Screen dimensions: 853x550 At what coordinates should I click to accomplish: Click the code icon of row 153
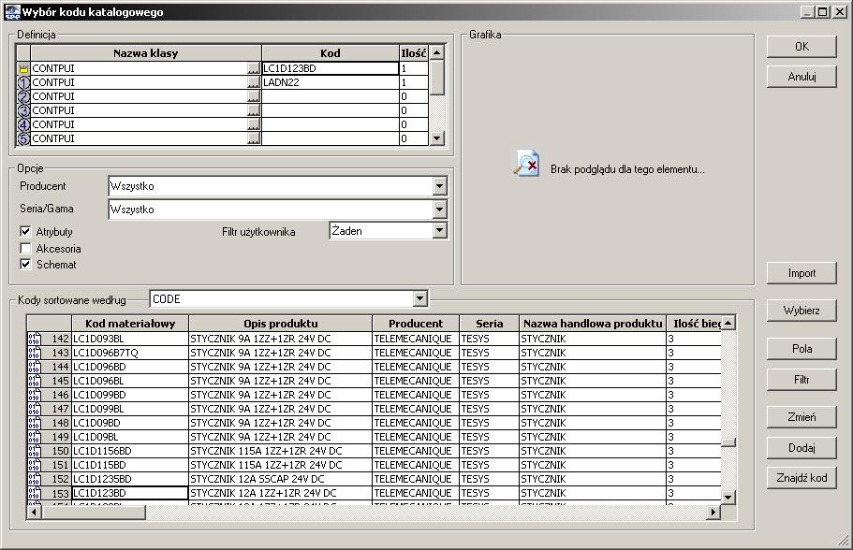pyautogui.click(x=35, y=494)
